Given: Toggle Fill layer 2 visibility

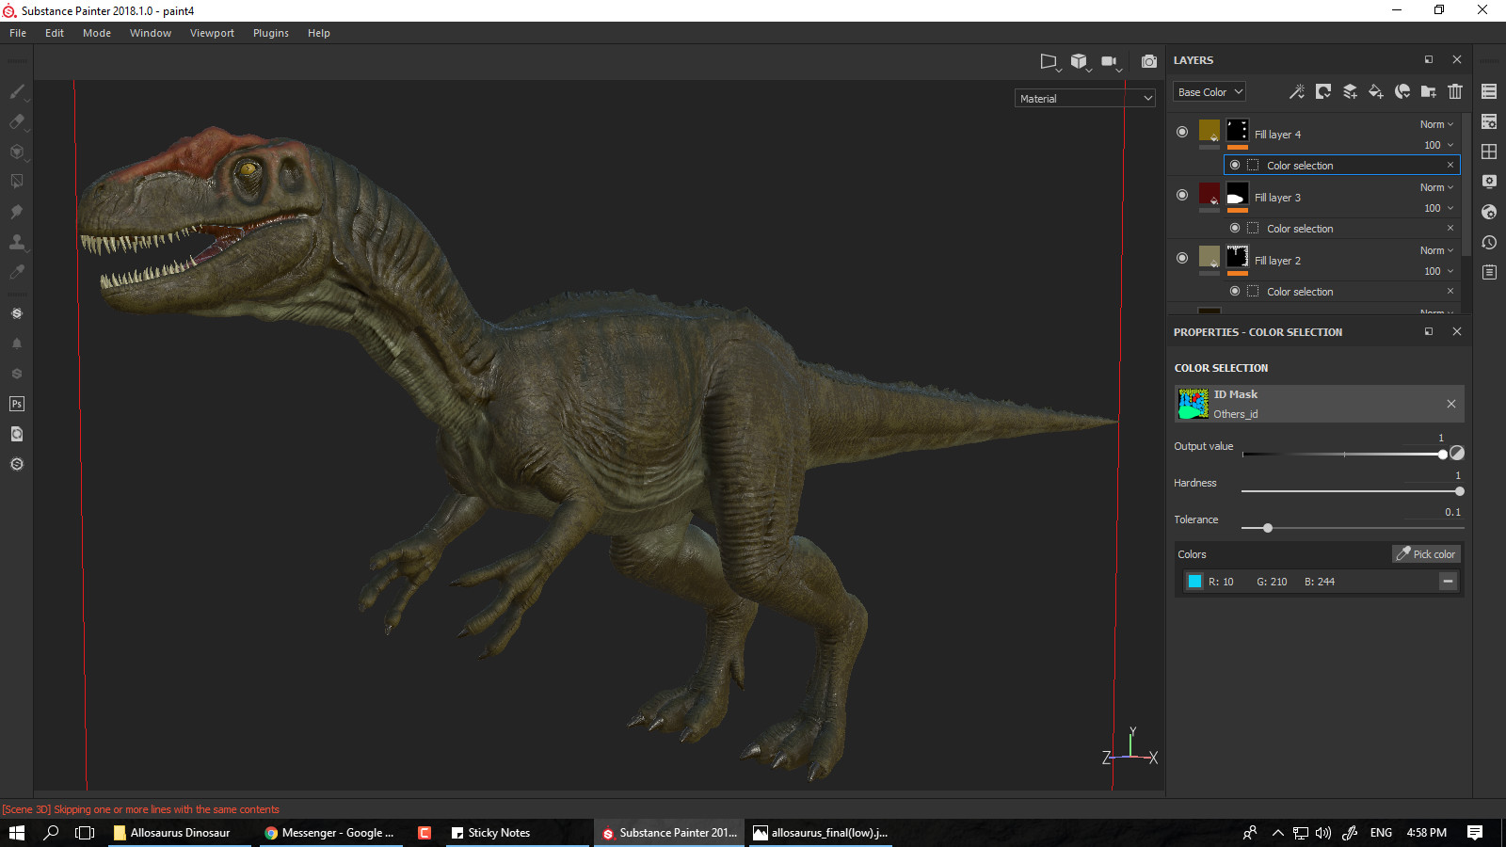Looking at the screenshot, I should click(x=1182, y=258).
